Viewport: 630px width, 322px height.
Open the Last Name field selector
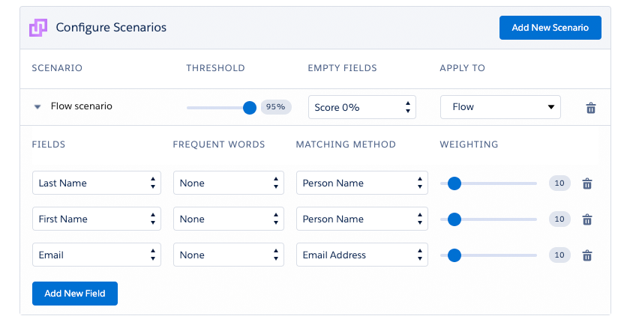coord(97,183)
